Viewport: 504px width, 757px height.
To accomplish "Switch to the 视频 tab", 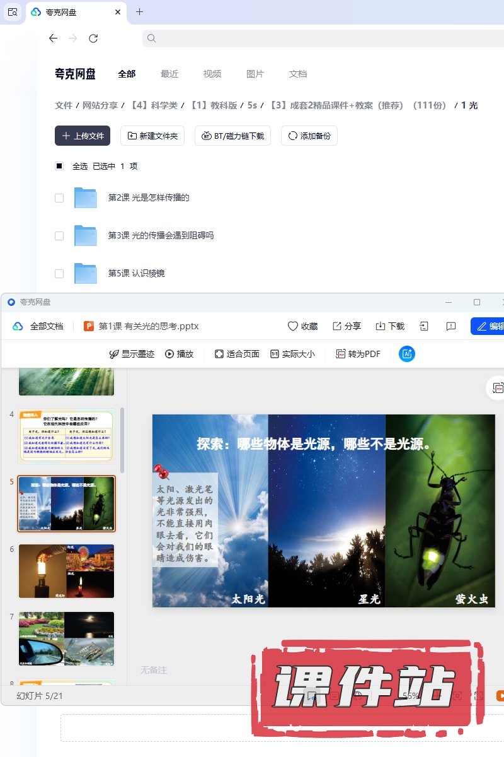I will tap(212, 74).
